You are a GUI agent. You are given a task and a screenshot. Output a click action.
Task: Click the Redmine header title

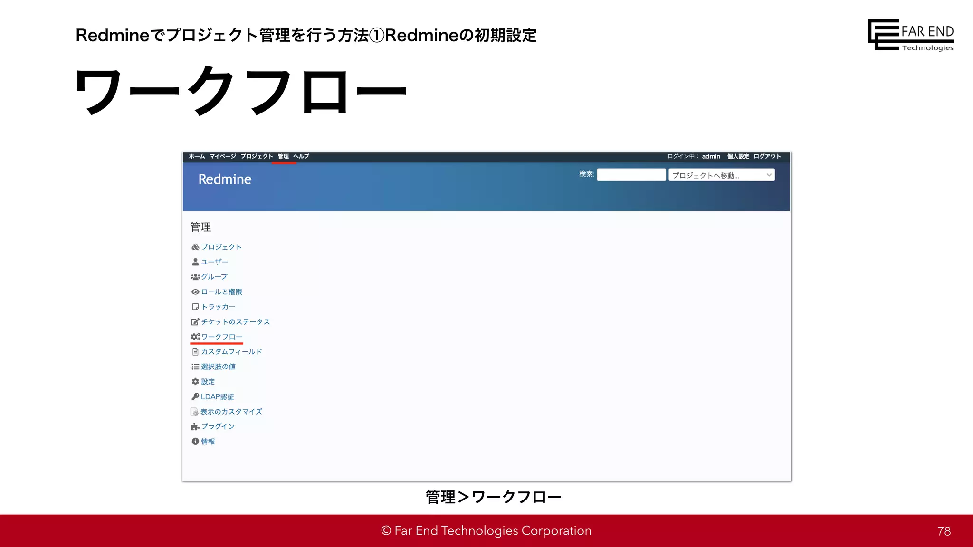tap(225, 179)
